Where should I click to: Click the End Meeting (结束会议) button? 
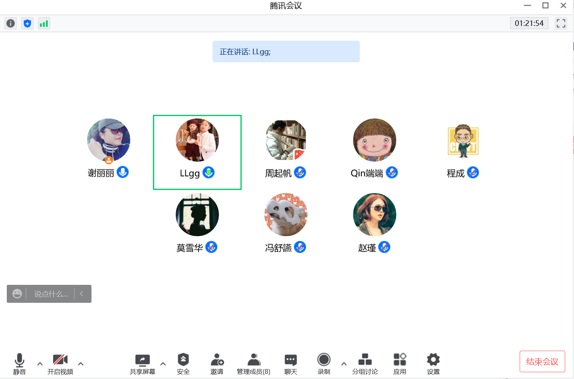tap(542, 361)
